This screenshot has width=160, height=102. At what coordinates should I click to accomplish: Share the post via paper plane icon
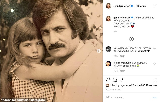(x=121, y=80)
